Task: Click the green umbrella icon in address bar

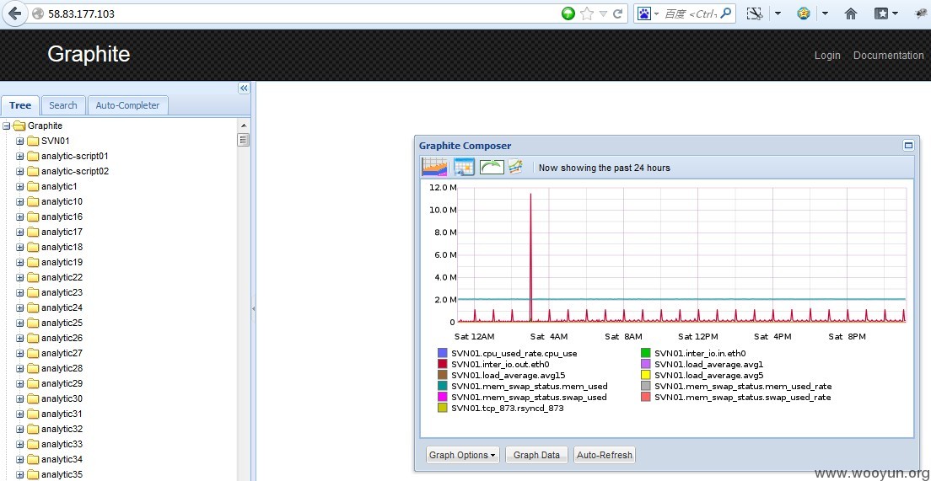Action: click(568, 13)
